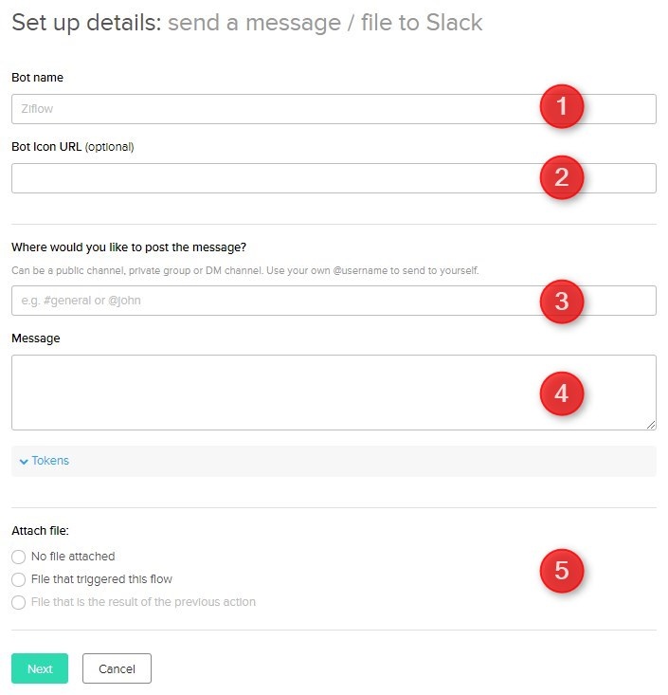Select 'File that triggered this flow' option

19,579
